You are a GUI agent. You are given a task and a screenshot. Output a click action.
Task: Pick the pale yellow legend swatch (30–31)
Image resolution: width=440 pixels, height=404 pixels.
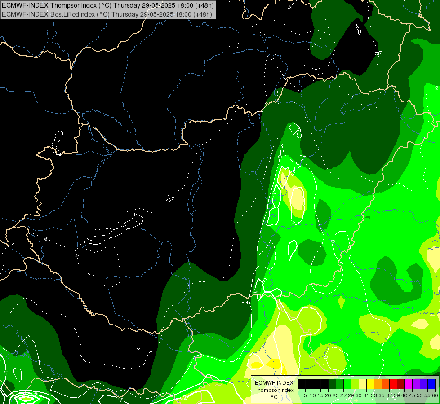click(x=363, y=384)
